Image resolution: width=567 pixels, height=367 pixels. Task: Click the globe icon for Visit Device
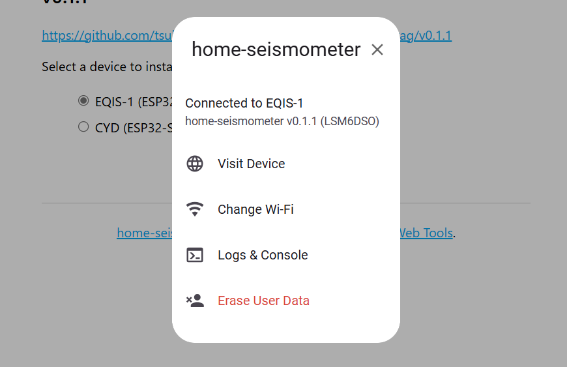point(195,164)
